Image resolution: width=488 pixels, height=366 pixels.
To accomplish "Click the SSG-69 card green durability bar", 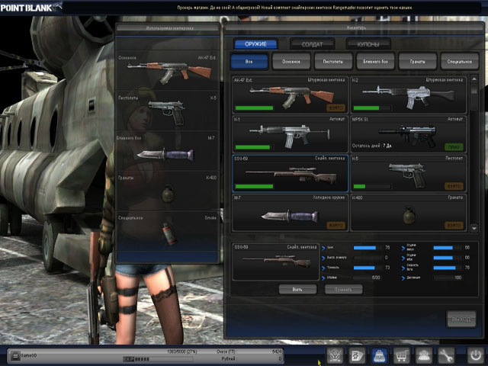I will (254, 186).
